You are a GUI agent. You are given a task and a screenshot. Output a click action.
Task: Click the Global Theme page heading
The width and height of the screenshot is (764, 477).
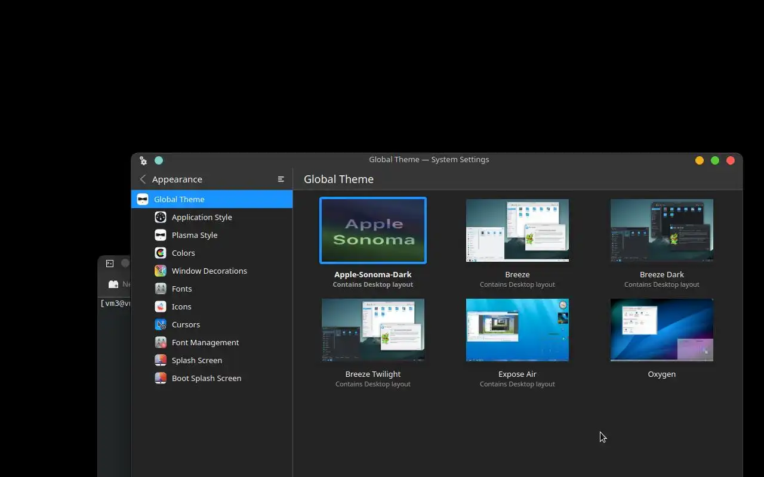click(338, 179)
